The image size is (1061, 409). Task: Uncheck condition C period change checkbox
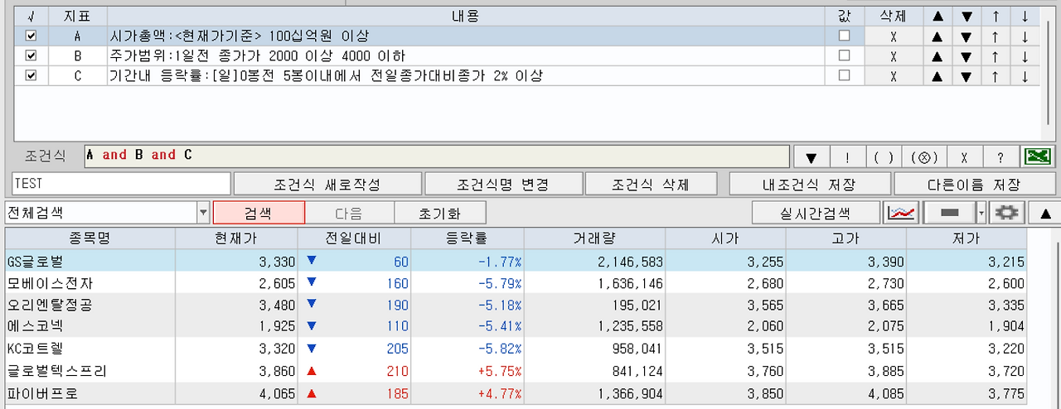coord(31,76)
